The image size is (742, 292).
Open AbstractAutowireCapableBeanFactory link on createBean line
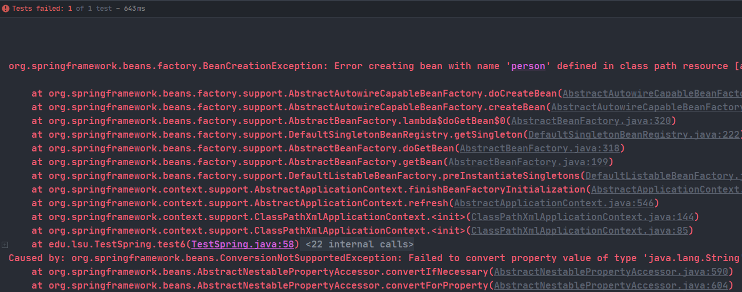(x=647, y=107)
